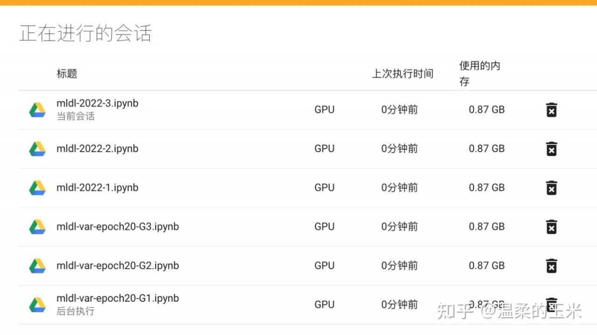Click GPU cell in mldl-var-epoch20-G3 row

(325, 226)
